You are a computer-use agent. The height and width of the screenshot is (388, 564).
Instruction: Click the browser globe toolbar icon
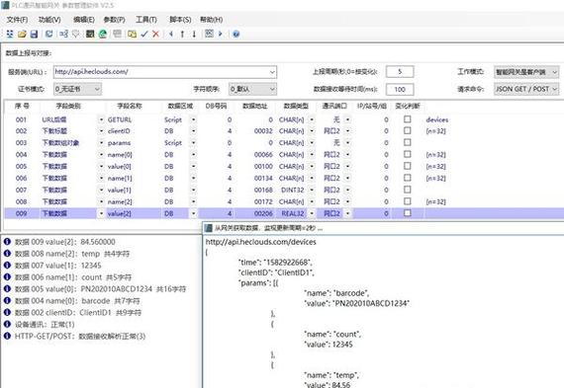[103, 34]
